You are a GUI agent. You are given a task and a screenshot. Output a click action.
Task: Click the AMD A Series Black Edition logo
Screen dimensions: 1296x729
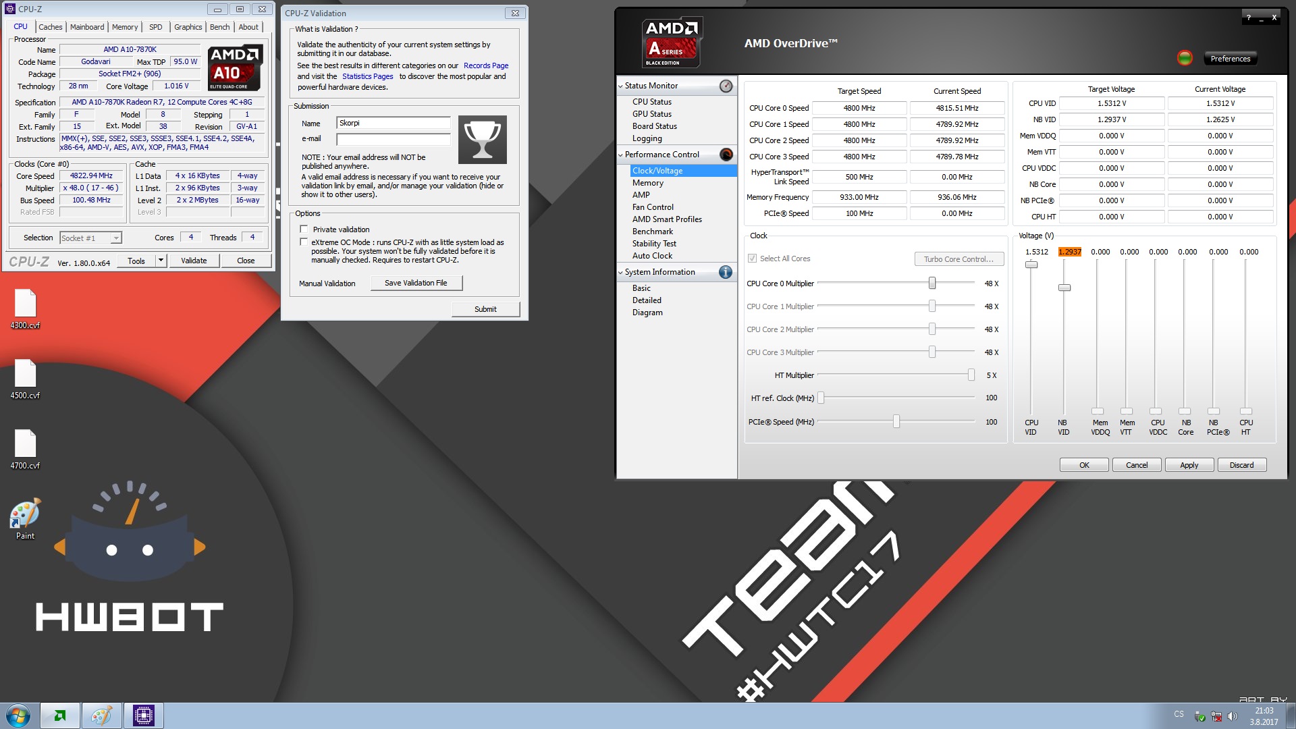click(x=671, y=42)
